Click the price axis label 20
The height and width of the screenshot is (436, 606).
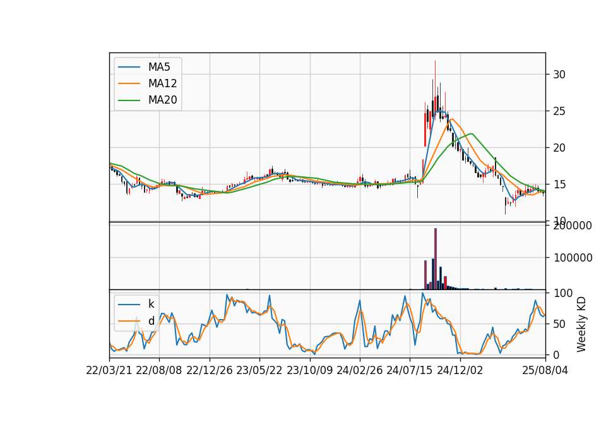[x=559, y=148]
